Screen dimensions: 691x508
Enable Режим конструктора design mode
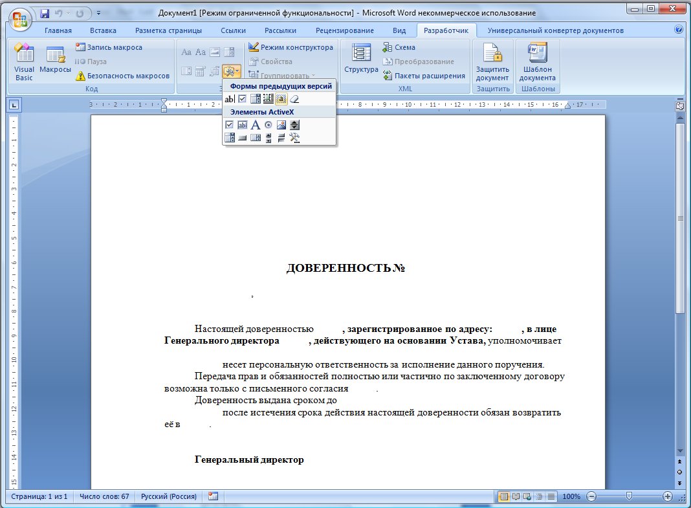coord(291,47)
